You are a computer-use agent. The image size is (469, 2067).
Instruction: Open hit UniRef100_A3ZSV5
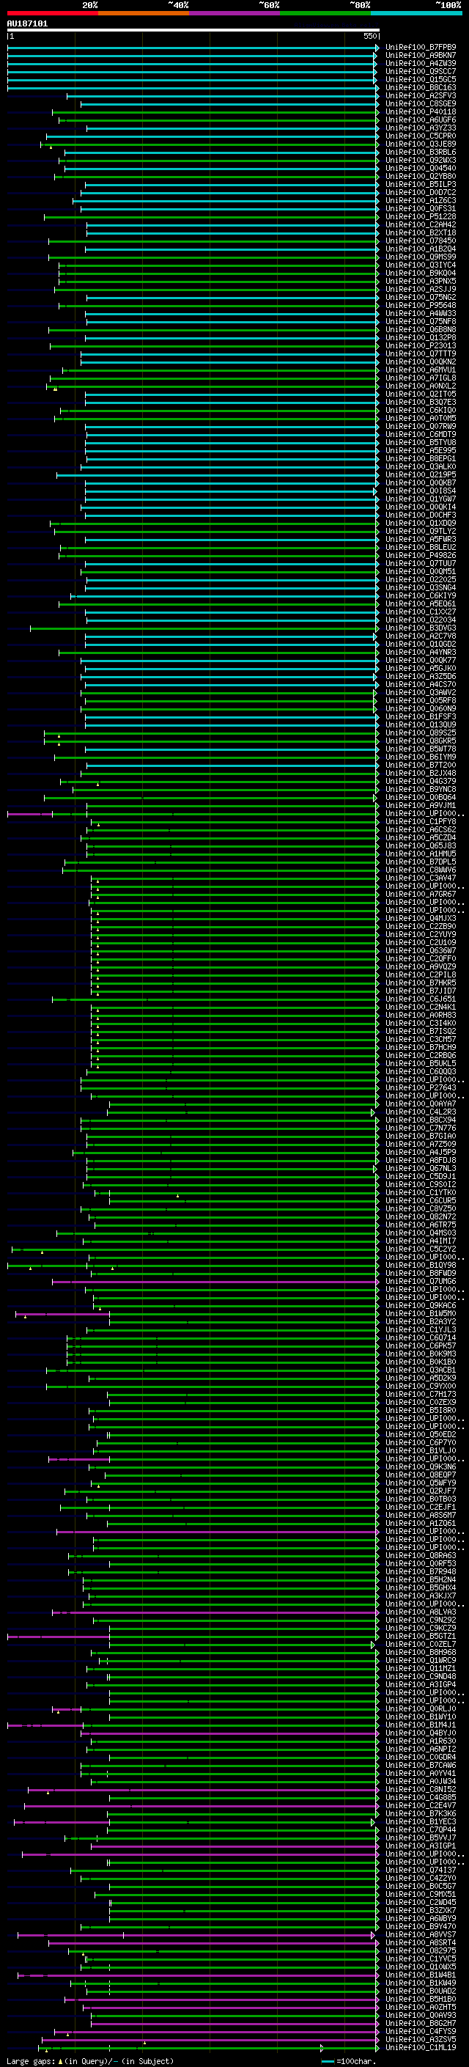click(421, 2040)
